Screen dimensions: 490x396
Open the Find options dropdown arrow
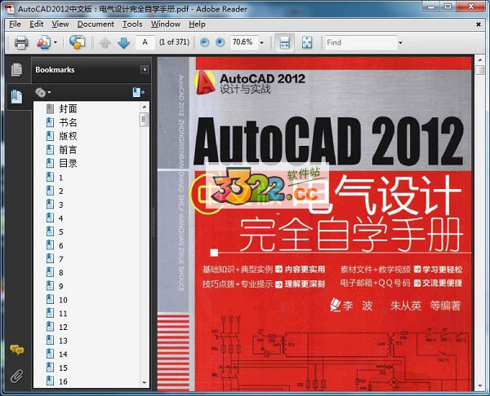click(x=400, y=42)
